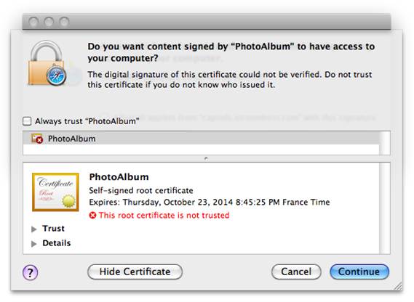
Task: Click the resize grip in the dialog corner
Action: click(x=398, y=286)
